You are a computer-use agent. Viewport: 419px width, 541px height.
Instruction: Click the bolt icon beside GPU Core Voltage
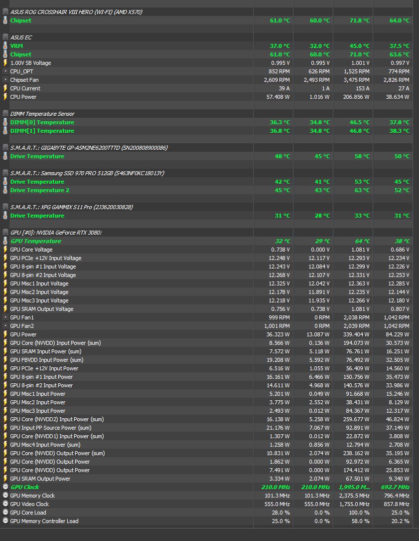click(x=5, y=250)
